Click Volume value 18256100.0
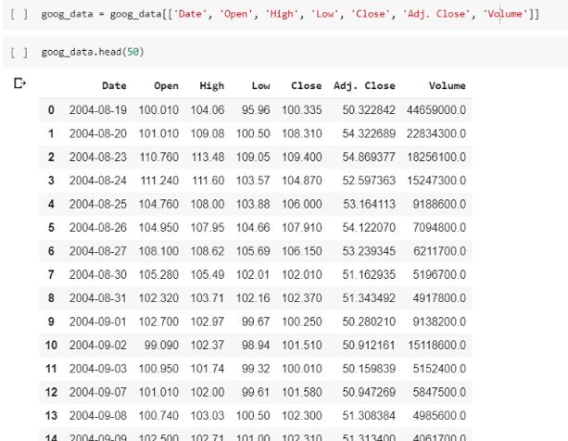The height and width of the screenshot is (441, 568). (x=436, y=157)
